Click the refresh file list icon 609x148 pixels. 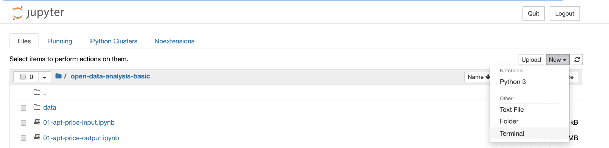[577, 60]
